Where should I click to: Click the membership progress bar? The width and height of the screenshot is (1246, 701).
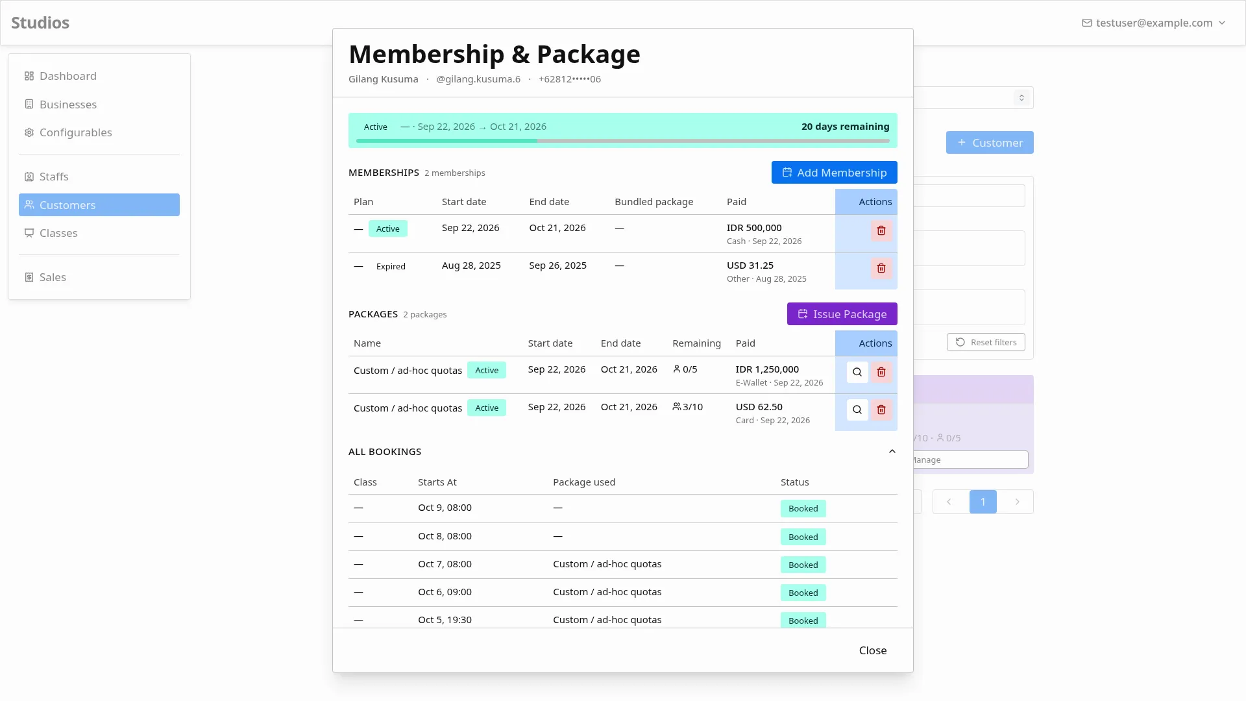click(623, 141)
